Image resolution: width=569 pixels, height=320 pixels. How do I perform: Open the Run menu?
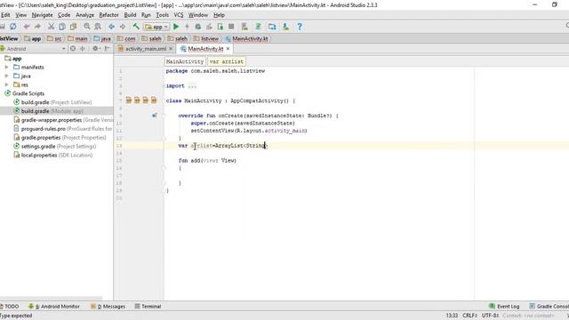tap(146, 15)
